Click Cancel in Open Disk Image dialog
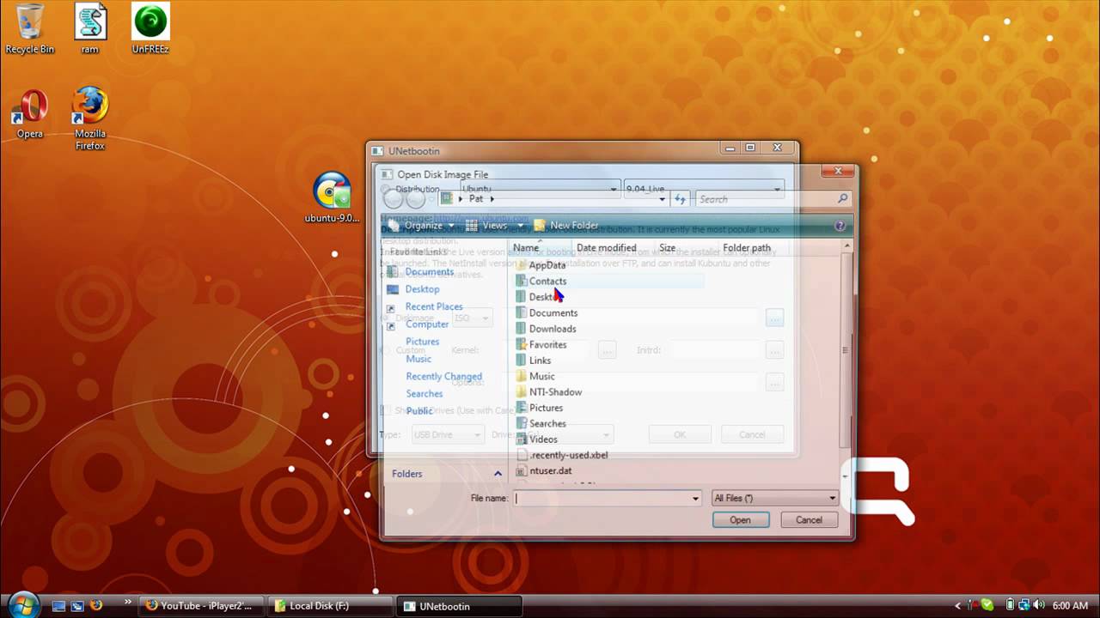This screenshot has height=618, width=1100. (x=809, y=520)
